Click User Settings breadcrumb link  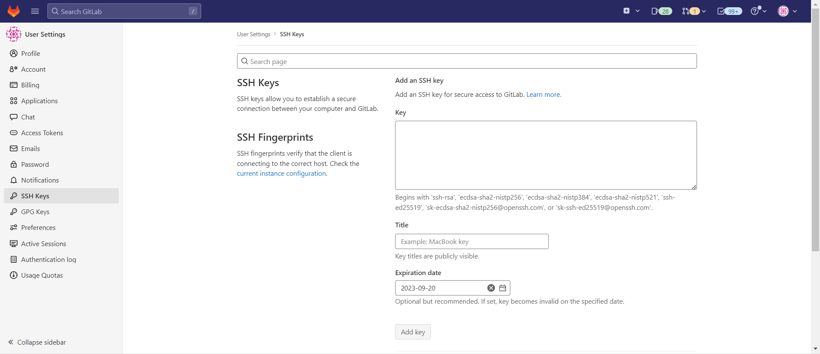tap(254, 34)
